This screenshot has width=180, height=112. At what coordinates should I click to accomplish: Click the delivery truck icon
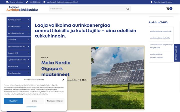pos(7,2)
